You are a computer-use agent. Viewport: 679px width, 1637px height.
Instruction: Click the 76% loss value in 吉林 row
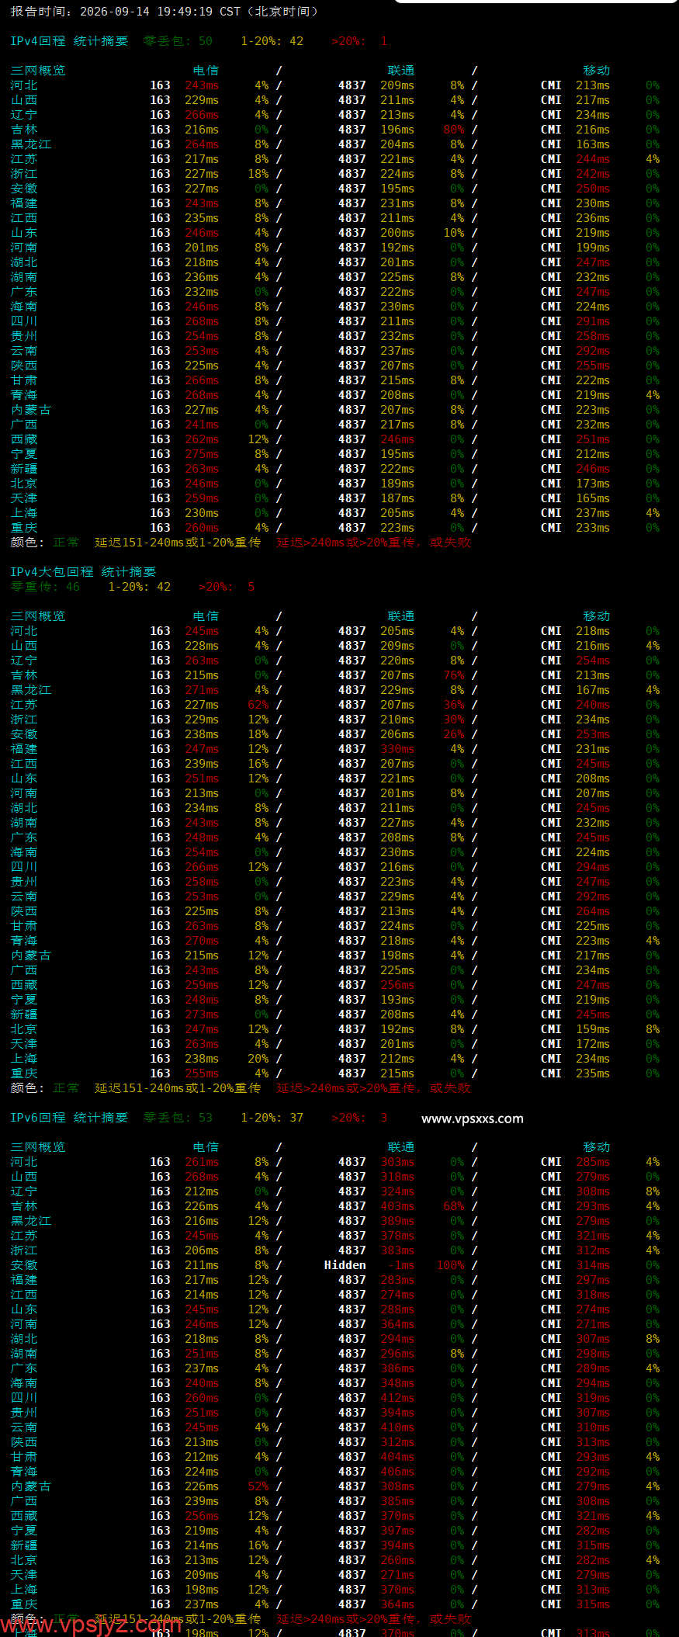coord(454,675)
